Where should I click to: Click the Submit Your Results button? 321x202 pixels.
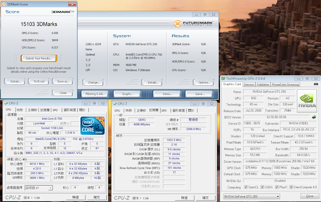pyautogui.click(x=39, y=58)
